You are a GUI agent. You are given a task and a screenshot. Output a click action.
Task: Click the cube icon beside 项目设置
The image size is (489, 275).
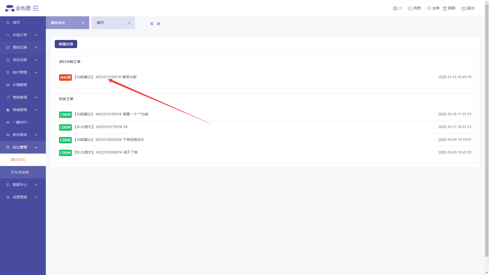tap(8, 60)
